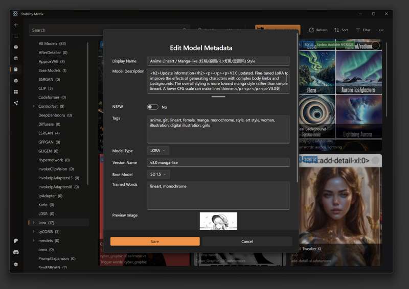Click the paper plane sidebar icon
The height and width of the screenshot is (289, 409).
[16, 103]
